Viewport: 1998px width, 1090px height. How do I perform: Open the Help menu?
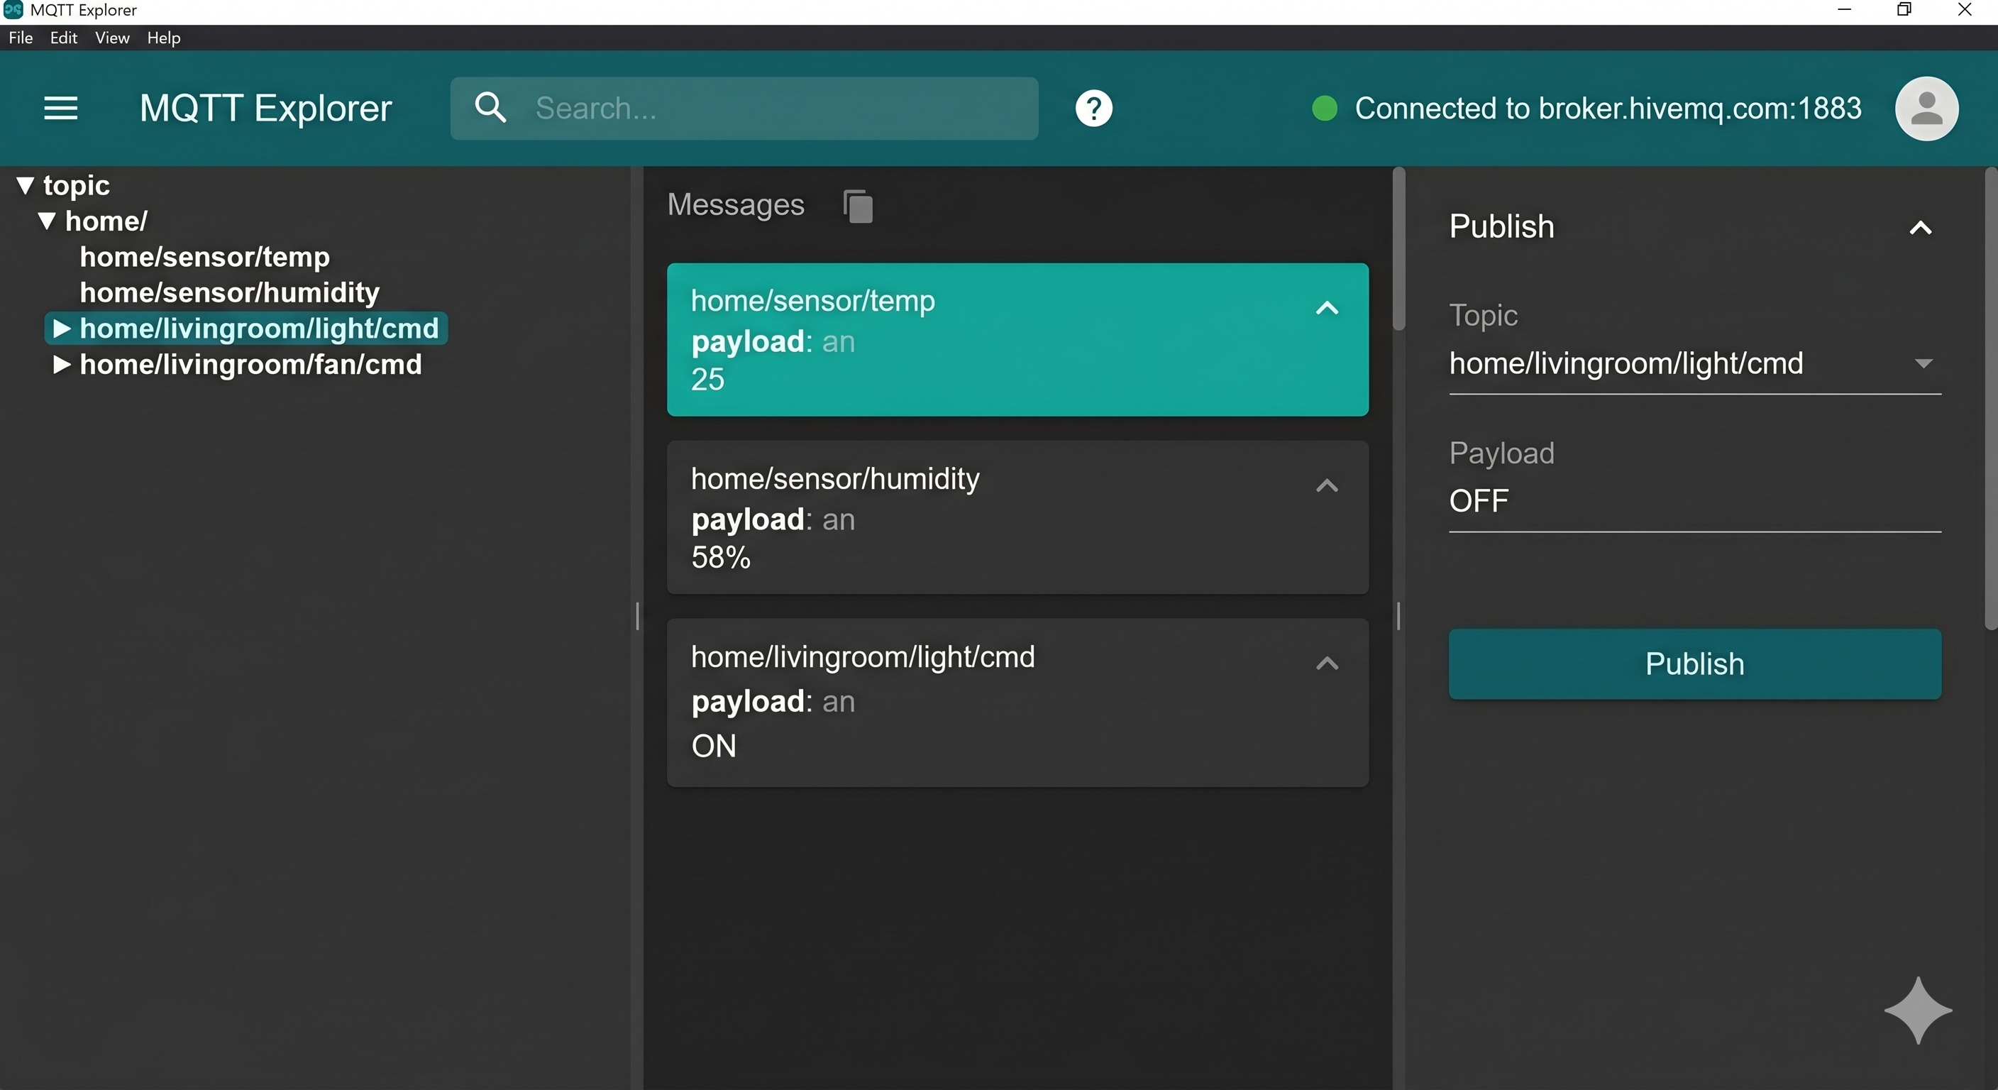tap(164, 37)
